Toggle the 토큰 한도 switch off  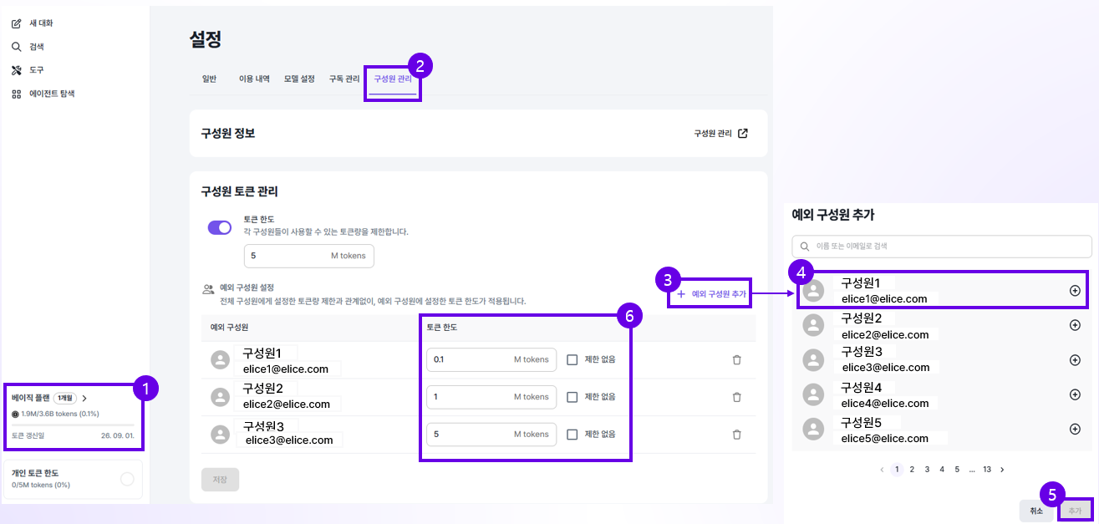pyautogui.click(x=220, y=227)
